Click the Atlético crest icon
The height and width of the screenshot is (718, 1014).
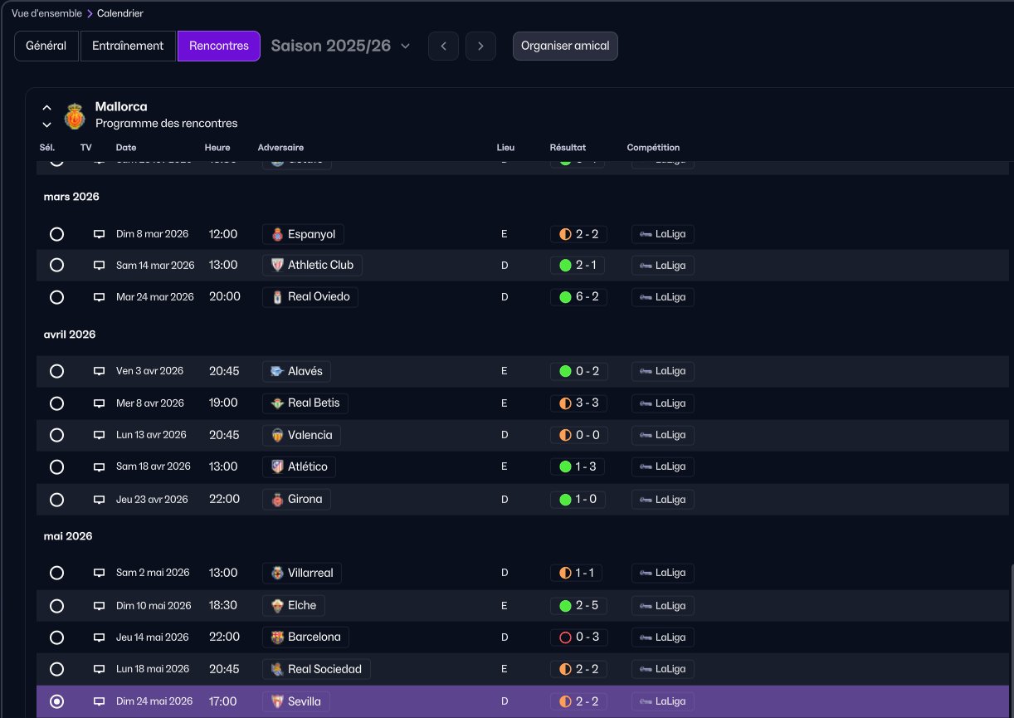click(x=277, y=466)
